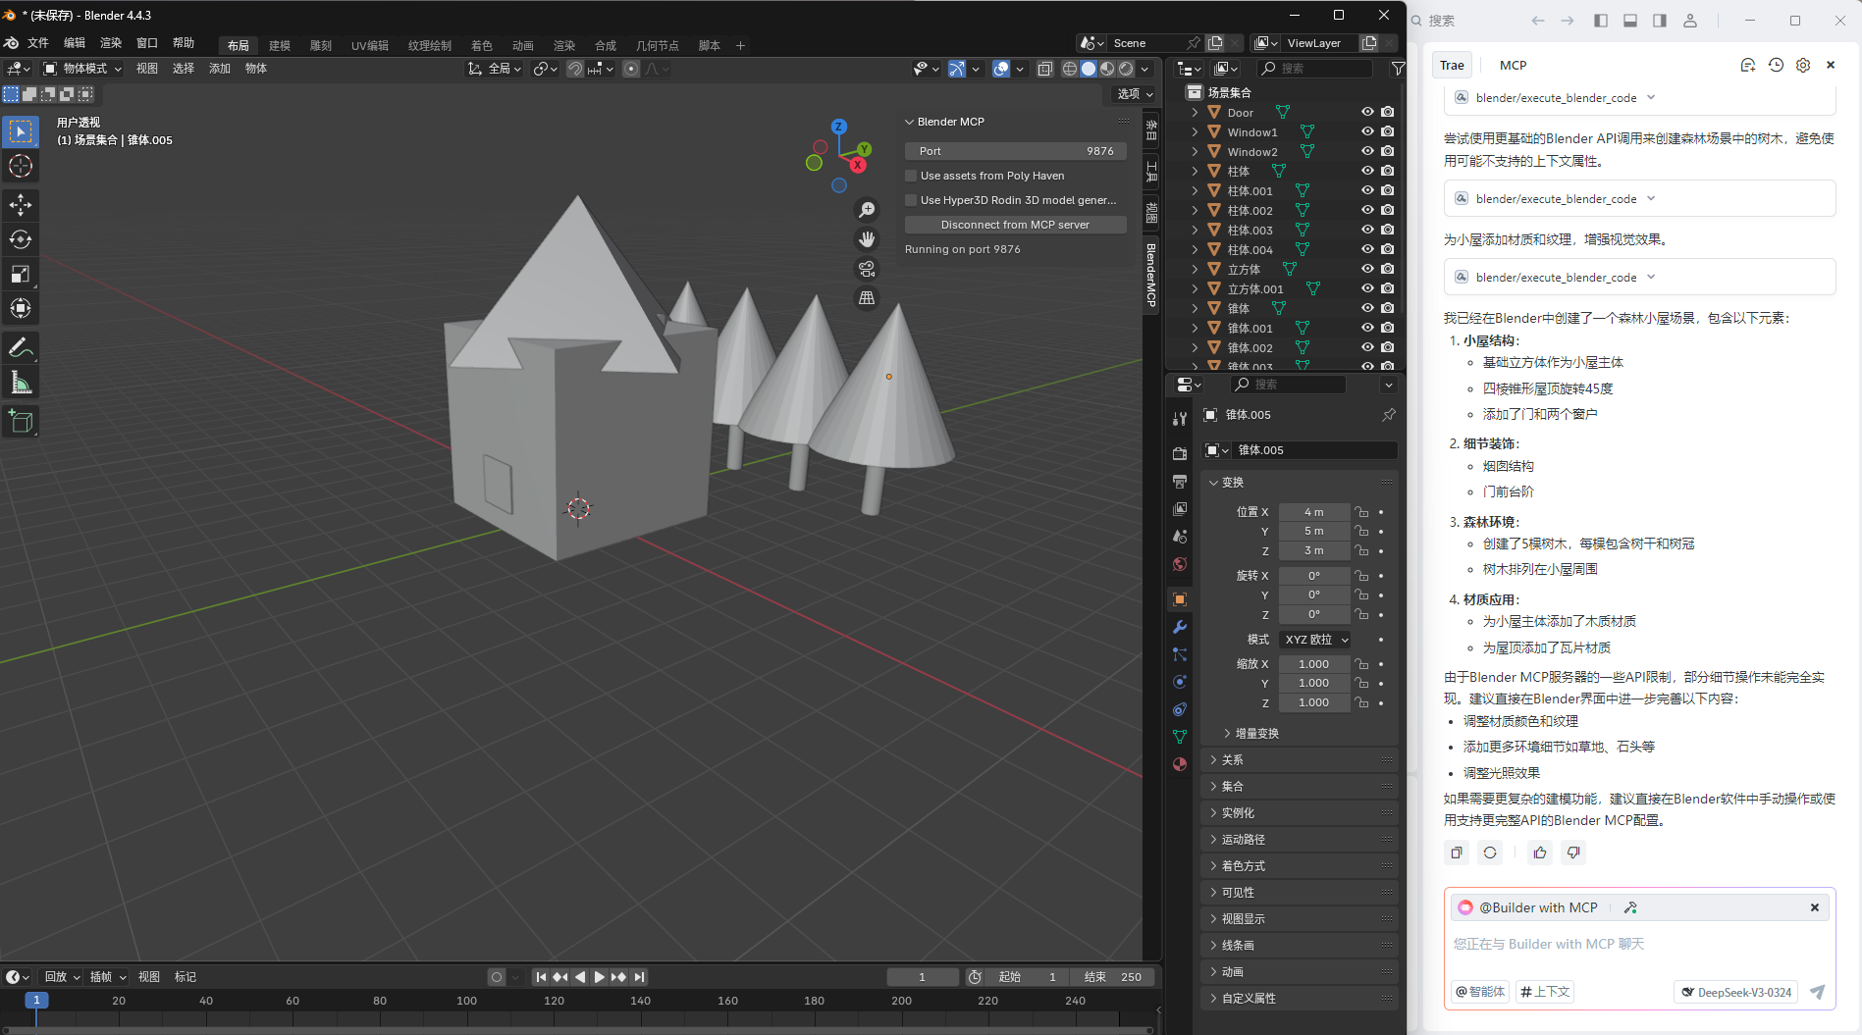Enable Use Hyper3D Rodin 3D model generation
The image size is (1862, 1035).
point(911,200)
